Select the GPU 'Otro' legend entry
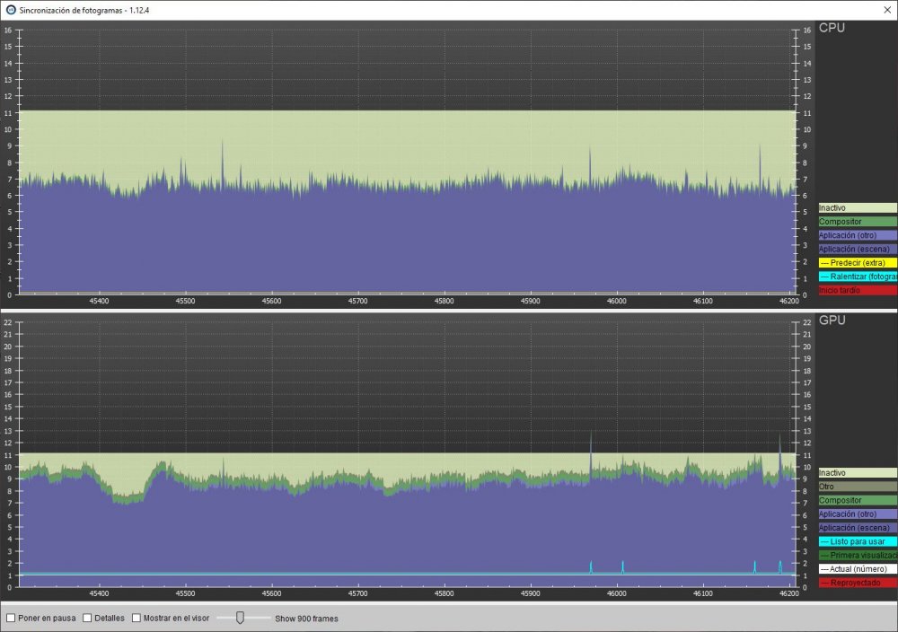 [x=857, y=486]
